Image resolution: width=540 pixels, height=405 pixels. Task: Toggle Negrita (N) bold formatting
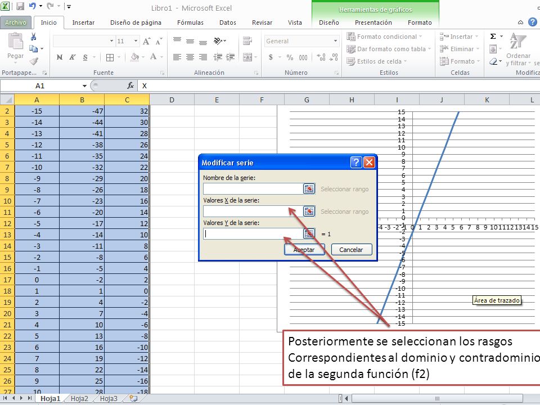(59, 57)
